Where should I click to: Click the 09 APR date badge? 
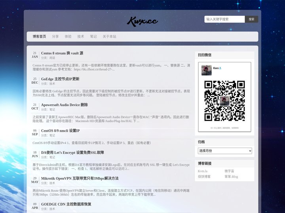point(35,206)
